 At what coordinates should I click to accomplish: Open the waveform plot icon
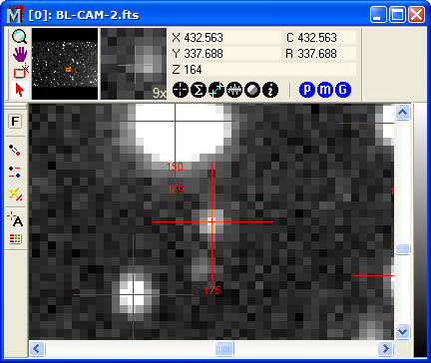[234, 90]
